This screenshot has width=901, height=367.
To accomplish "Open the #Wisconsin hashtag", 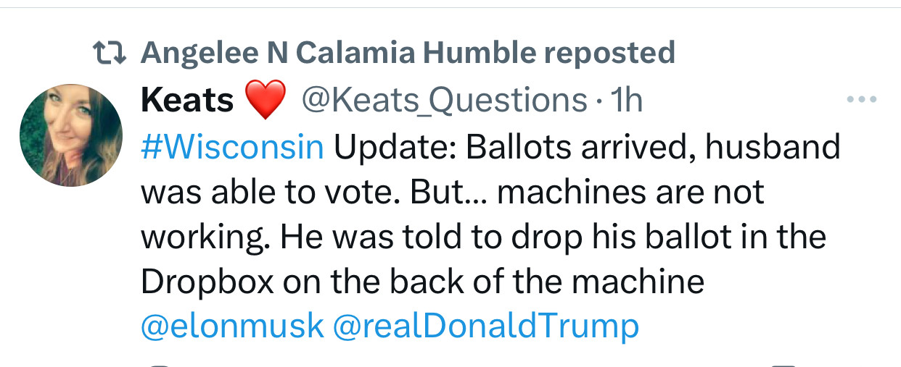I will 232,147.
